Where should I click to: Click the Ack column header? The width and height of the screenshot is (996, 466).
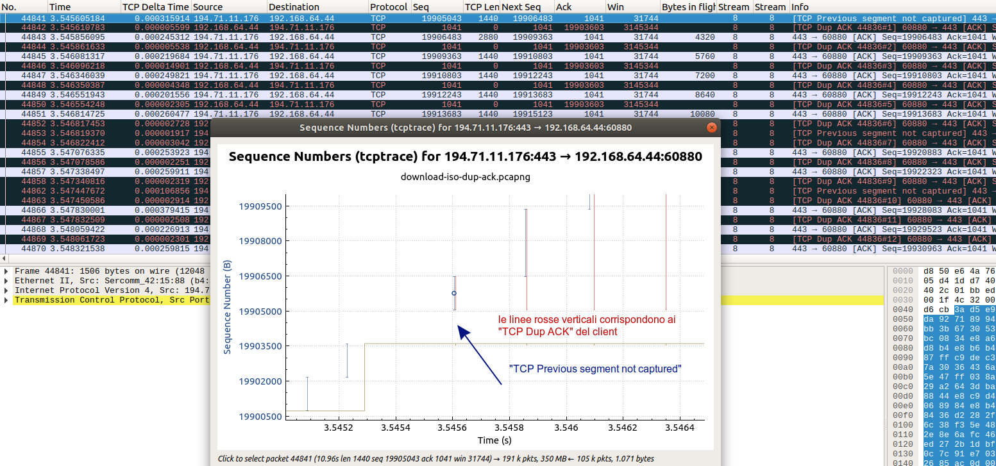pyautogui.click(x=580, y=7)
